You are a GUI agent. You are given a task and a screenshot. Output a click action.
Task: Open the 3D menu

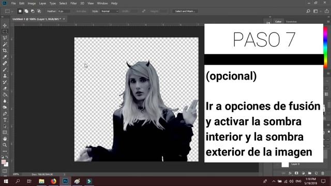pos(82,4)
